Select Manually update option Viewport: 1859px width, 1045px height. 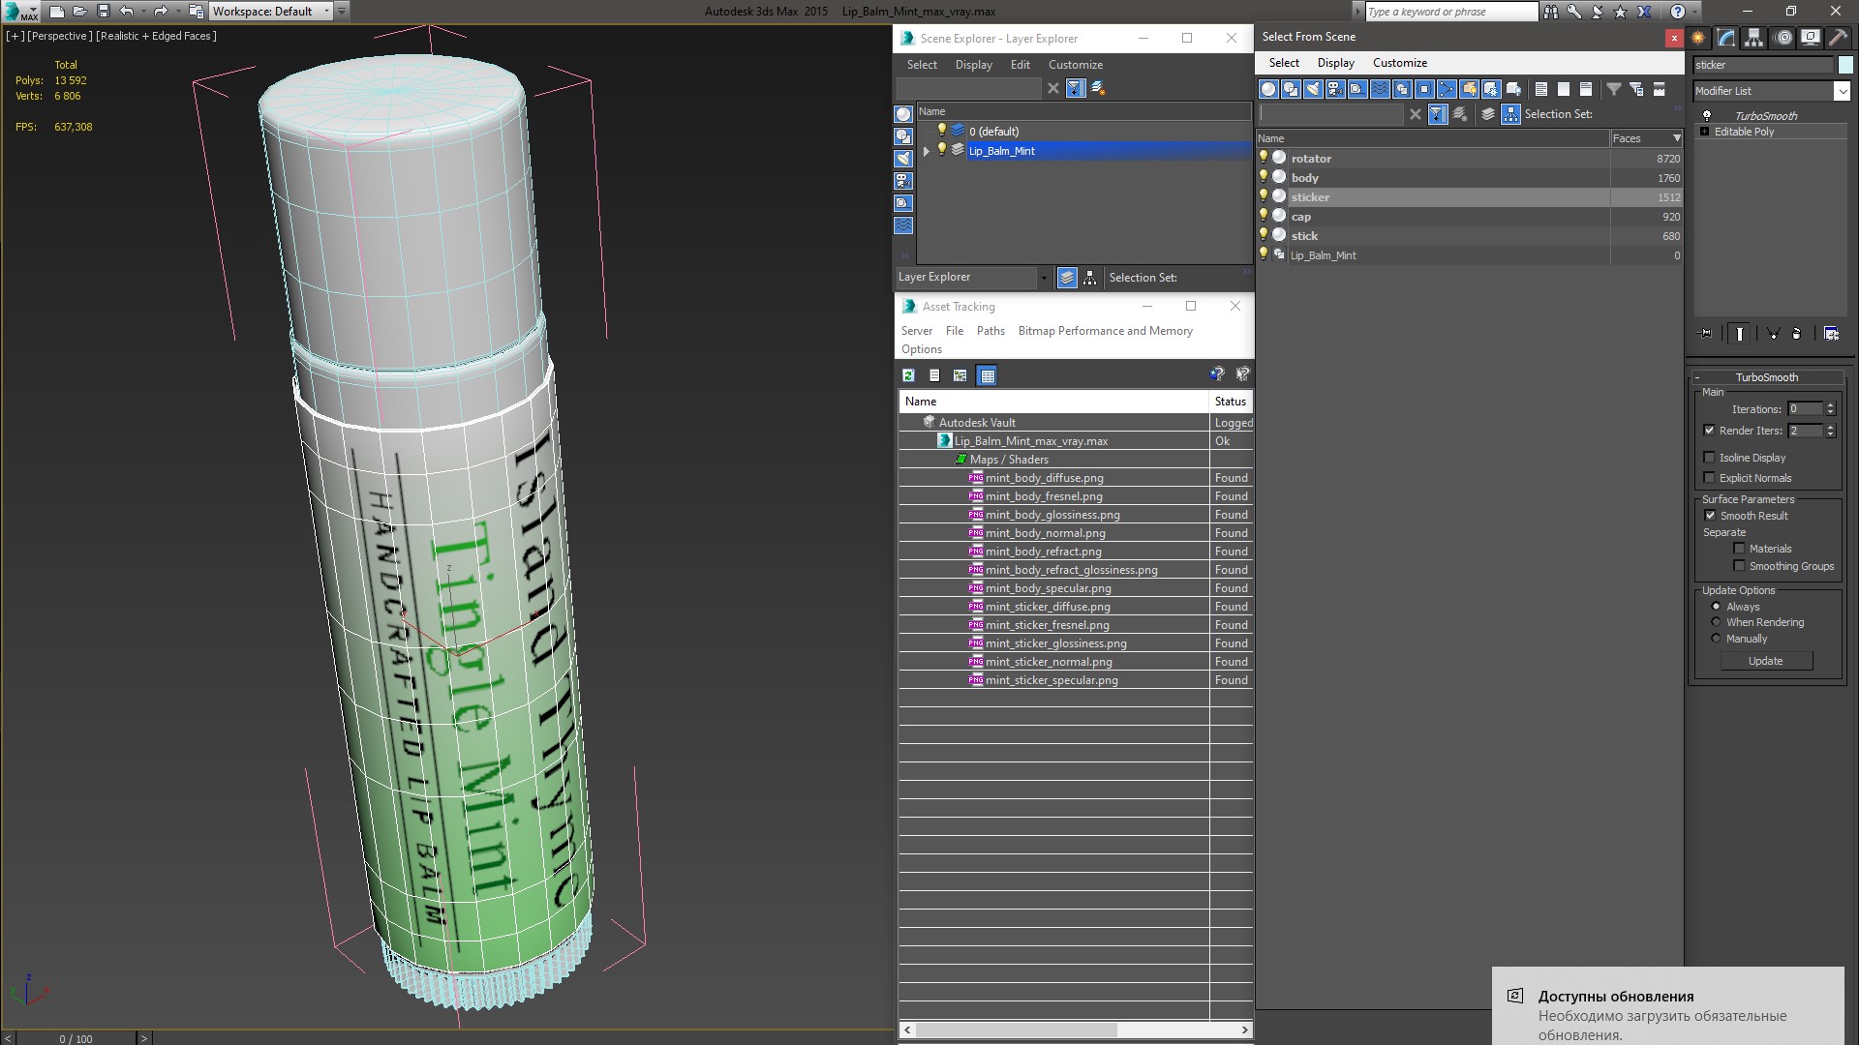(1716, 639)
